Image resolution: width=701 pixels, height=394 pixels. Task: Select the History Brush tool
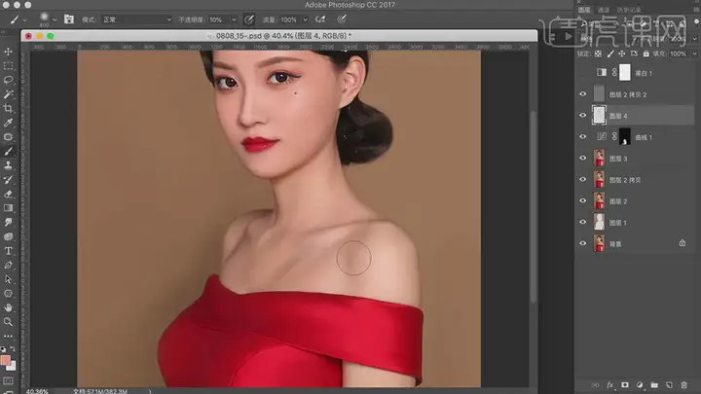(8, 180)
